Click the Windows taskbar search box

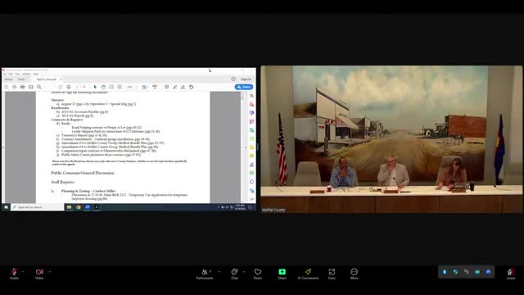pyautogui.click(x=37, y=207)
